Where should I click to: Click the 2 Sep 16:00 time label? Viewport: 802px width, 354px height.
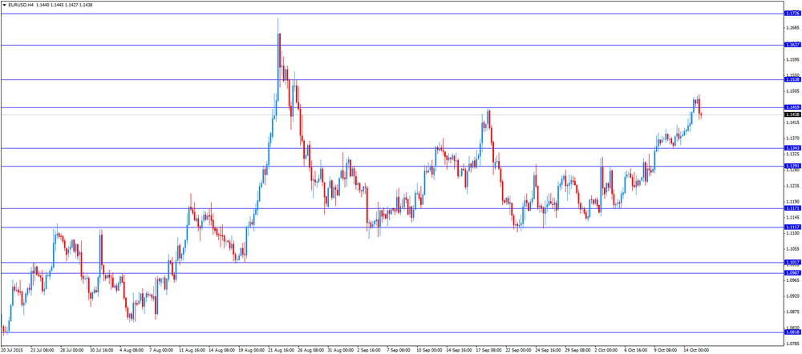pyautogui.click(x=369, y=351)
